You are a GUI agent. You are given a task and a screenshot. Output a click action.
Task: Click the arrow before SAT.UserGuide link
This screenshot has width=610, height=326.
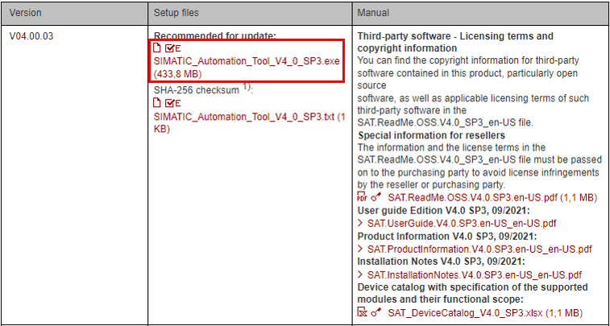tap(360, 223)
